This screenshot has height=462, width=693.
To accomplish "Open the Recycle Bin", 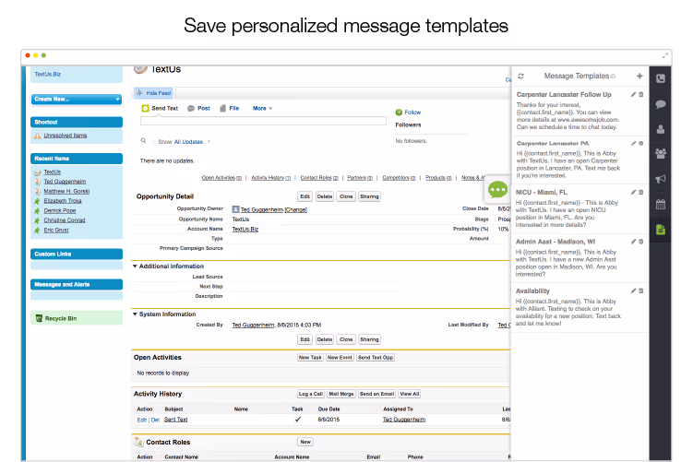I will click(61, 318).
